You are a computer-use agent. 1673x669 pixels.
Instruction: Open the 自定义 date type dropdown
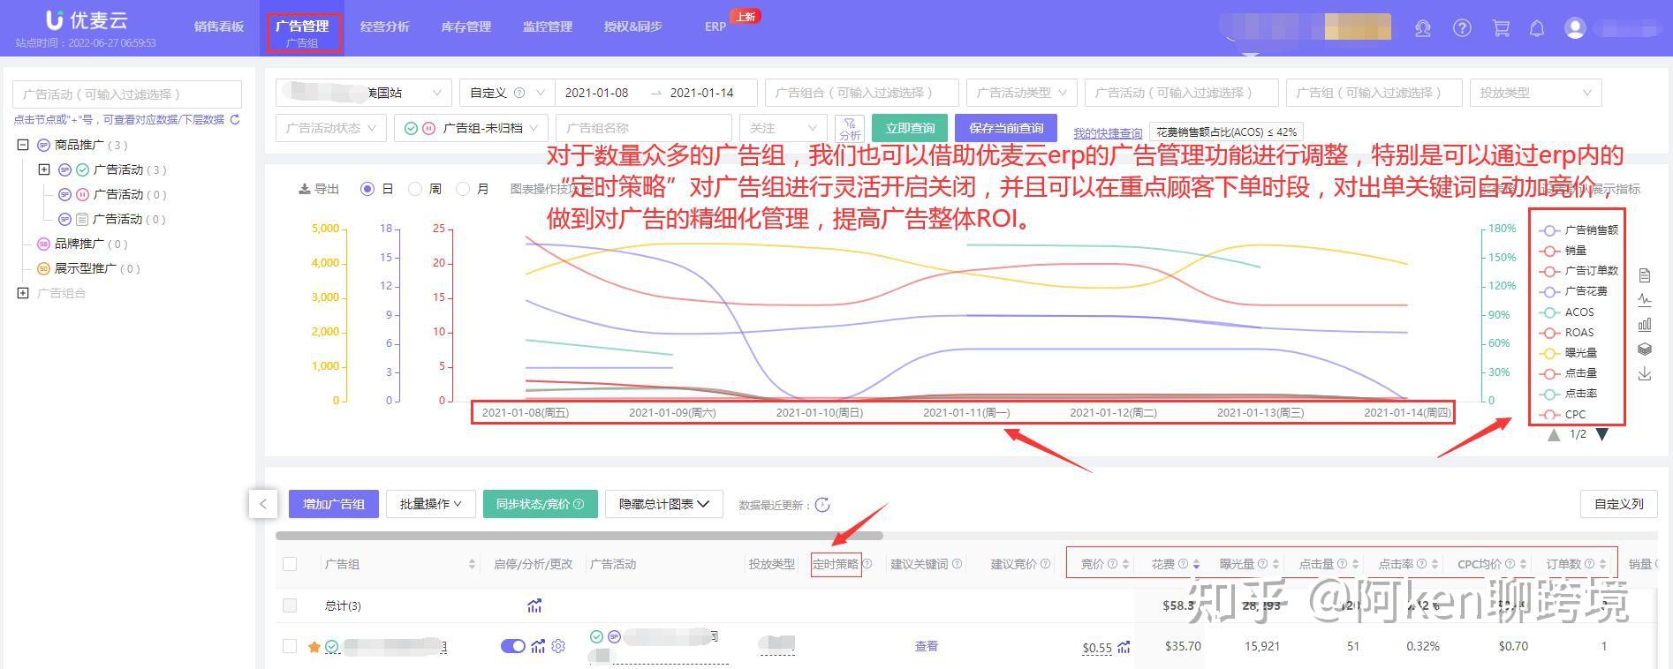pyautogui.click(x=507, y=93)
